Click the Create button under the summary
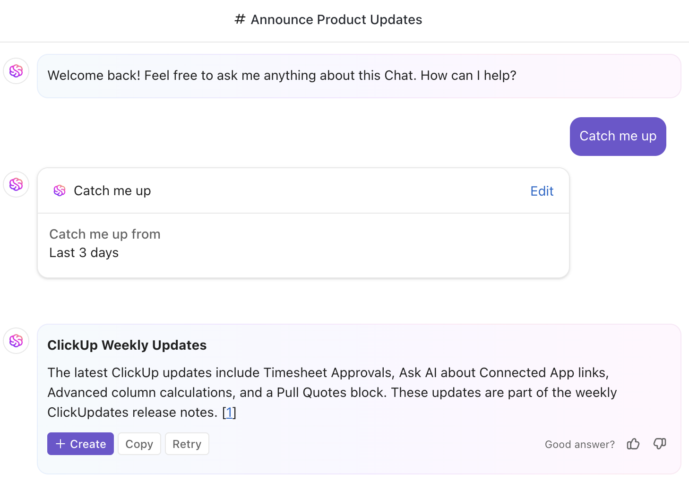Viewport: 689px width, 482px height. [x=80, y=444]
